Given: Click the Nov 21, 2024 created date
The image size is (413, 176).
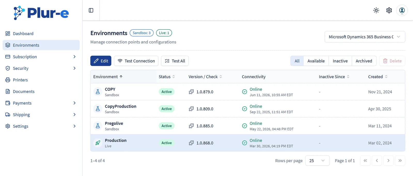Looking at the screenshot, I should coord(380,92).
